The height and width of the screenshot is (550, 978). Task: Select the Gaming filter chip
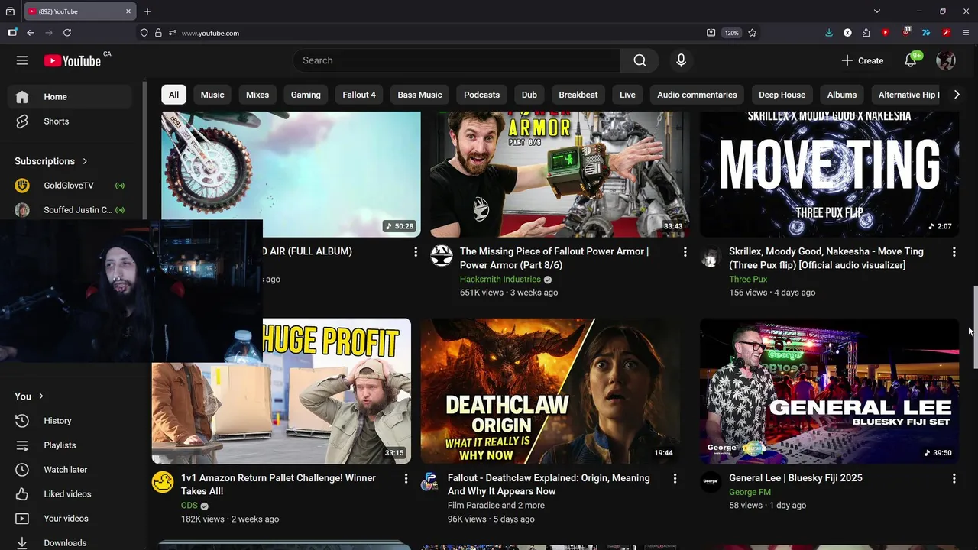point(306,95)
